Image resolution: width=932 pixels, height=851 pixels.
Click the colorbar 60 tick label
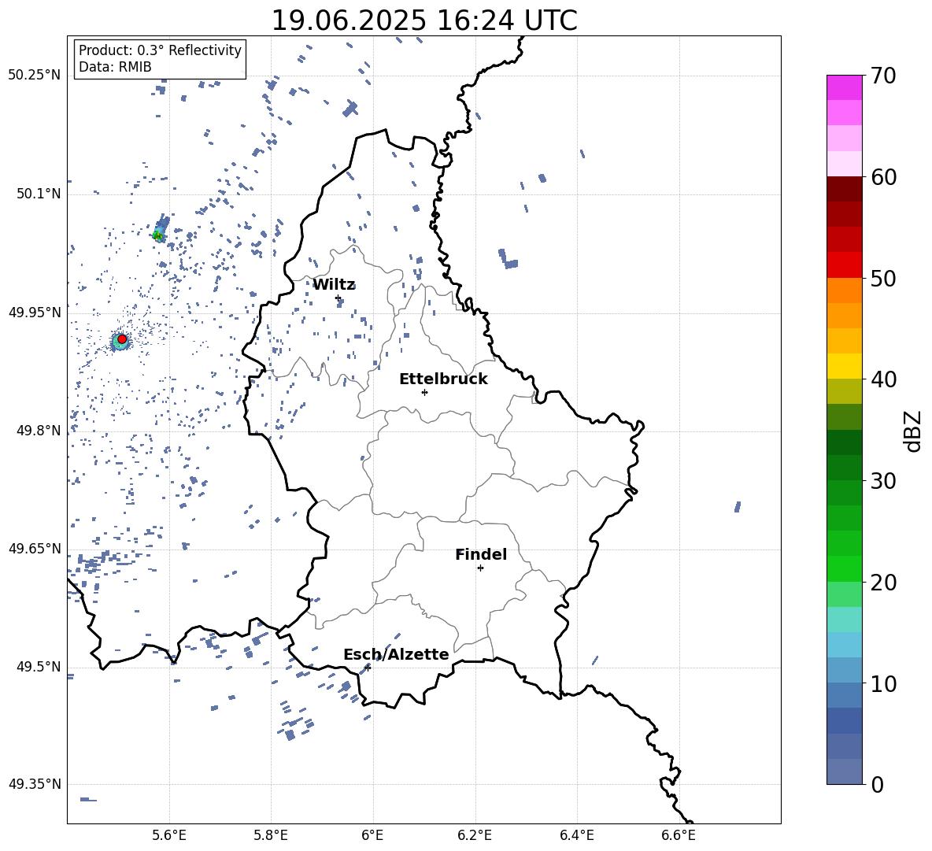click(883, 177)
